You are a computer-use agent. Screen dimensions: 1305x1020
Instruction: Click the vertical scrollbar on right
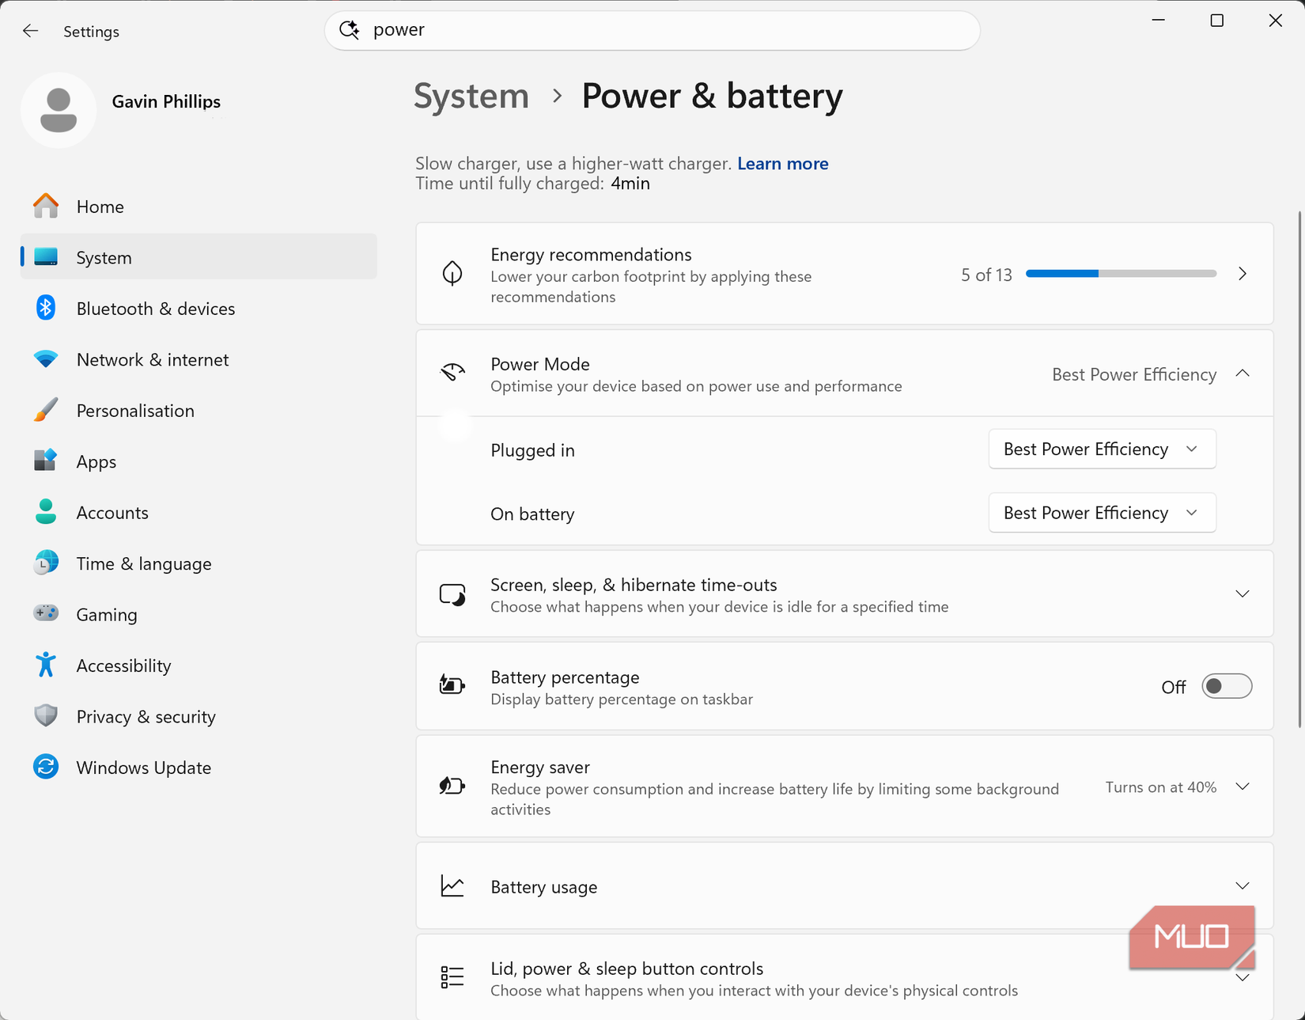[1299, 469]
